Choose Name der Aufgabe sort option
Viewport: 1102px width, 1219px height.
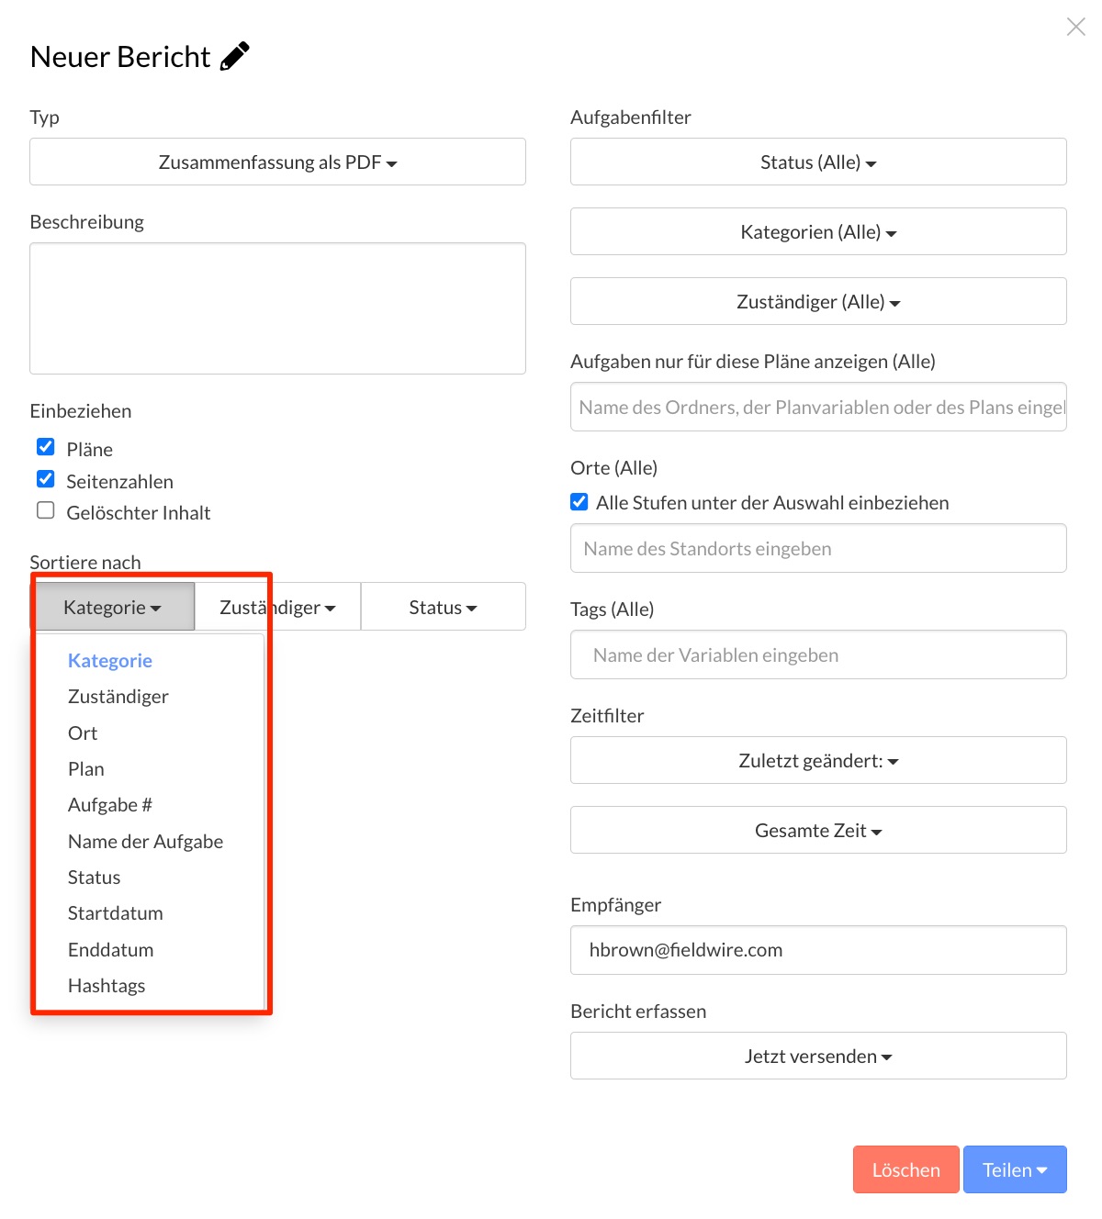[146, 842]
